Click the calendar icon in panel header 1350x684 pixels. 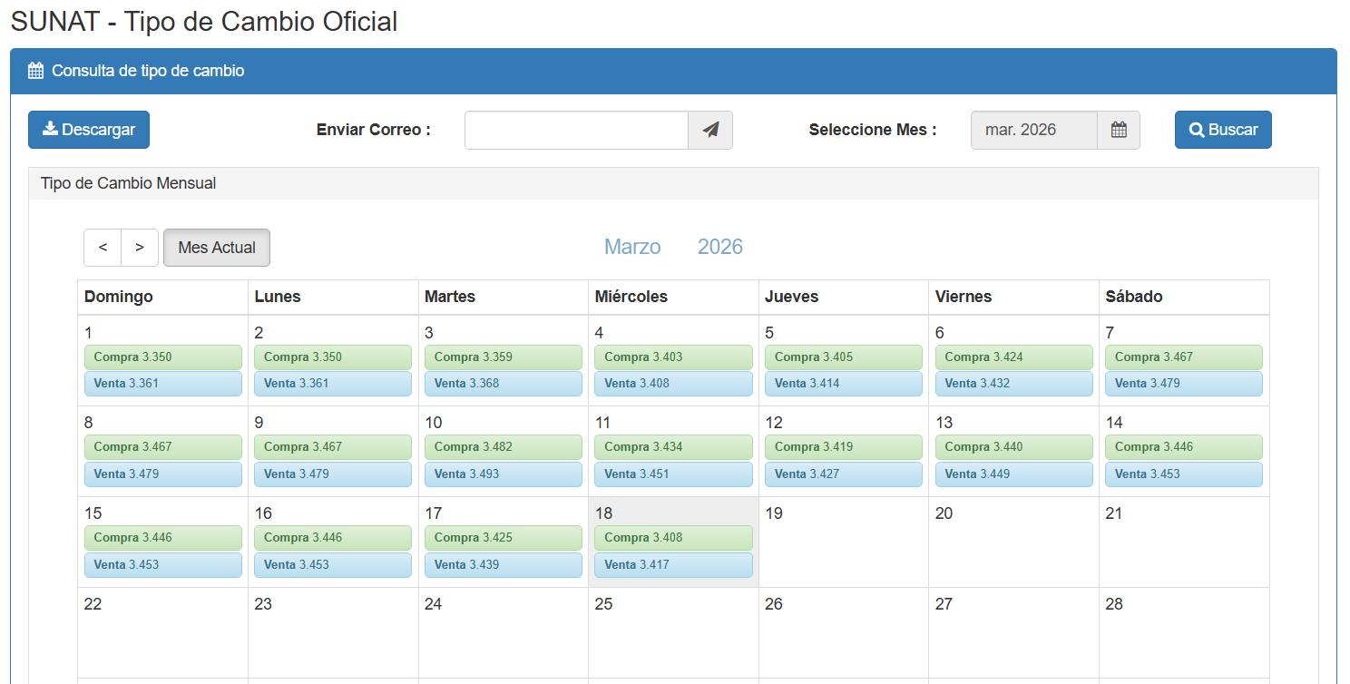[36, 71]
